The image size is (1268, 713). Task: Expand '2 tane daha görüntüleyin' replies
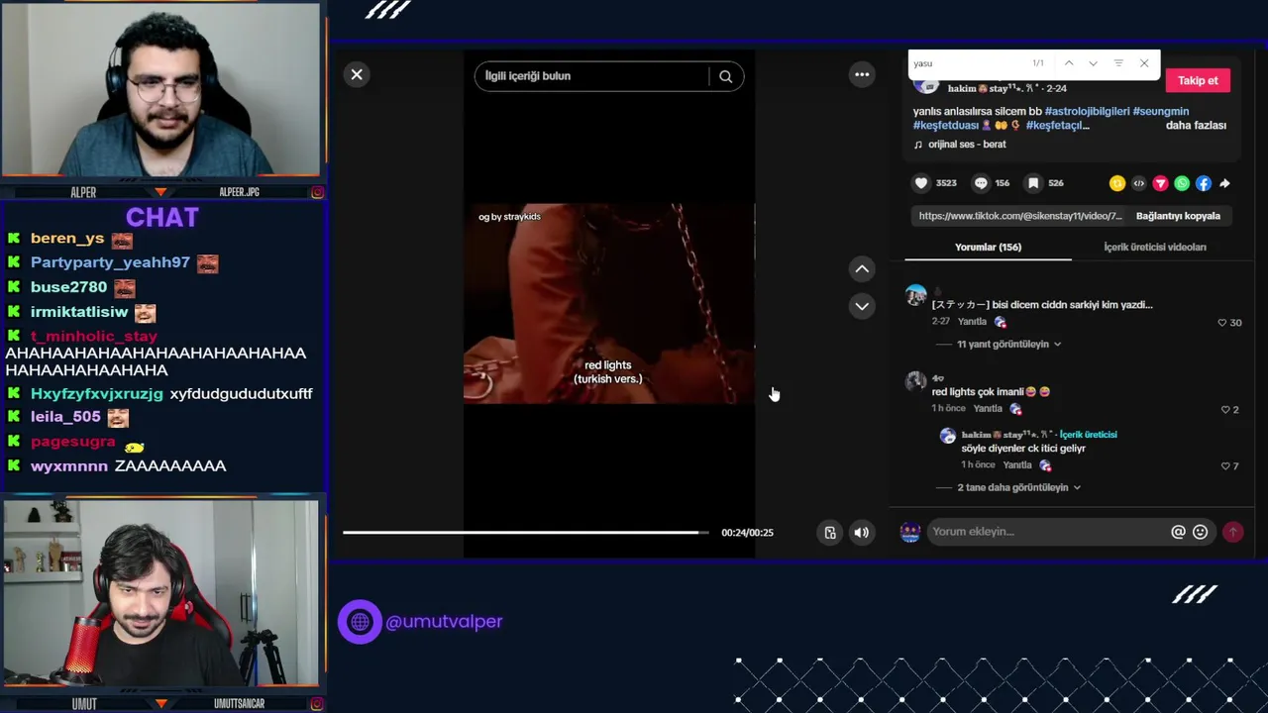coord(1018,488)
